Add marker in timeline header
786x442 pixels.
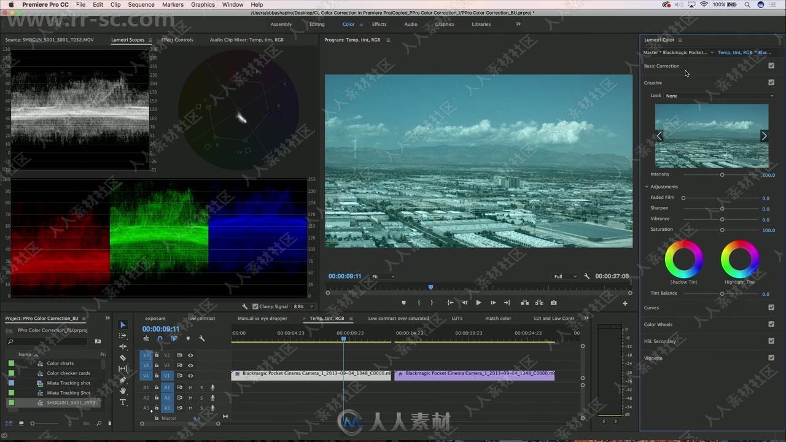[188, 338]
